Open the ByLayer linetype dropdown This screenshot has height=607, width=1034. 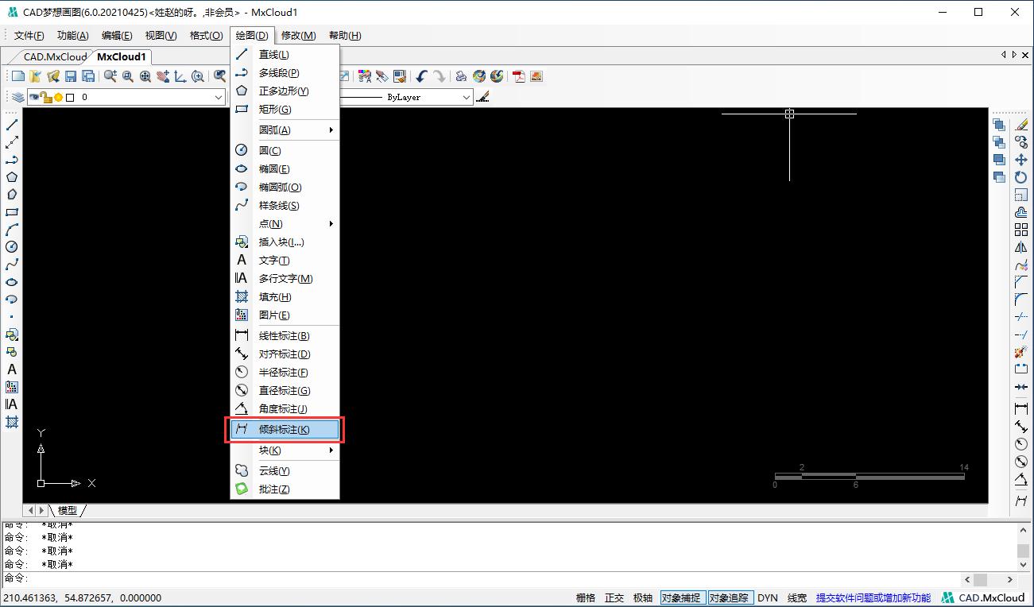[x=467, y=97]
